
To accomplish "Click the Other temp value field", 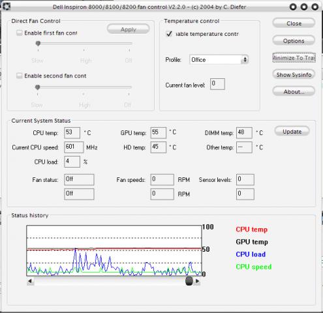I will 244,147.
